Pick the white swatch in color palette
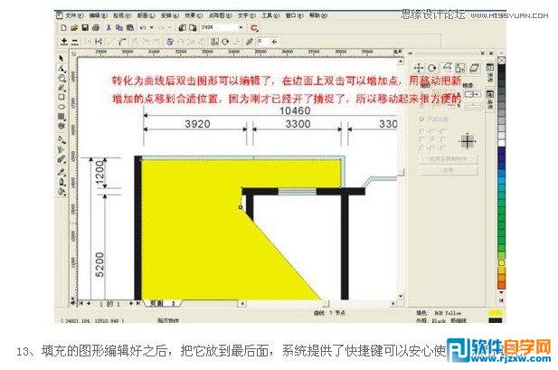This screenshot has width=558, height=370. (501, 143)
